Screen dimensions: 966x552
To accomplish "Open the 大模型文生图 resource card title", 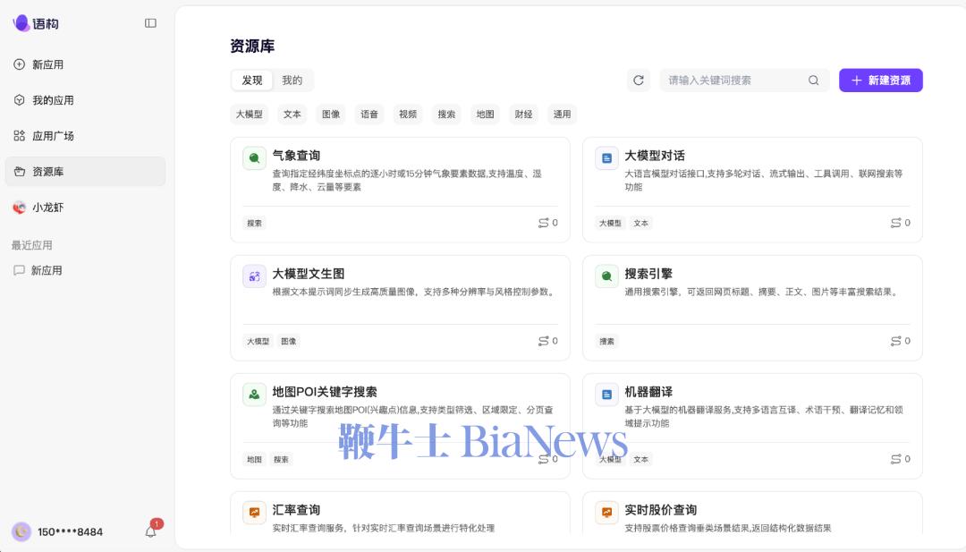I will pyautogui.click(x=308, y=274).
